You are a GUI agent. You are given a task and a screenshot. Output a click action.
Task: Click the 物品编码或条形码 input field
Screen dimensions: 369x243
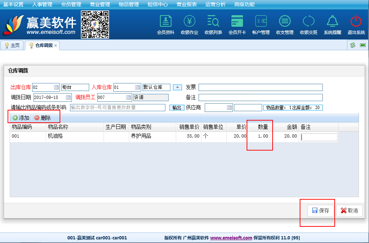pos(118,108)
